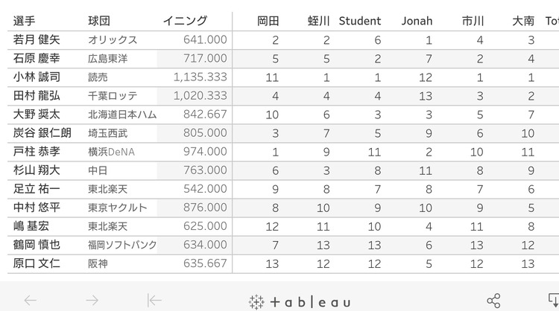Select the 選手 column header
Viewport: 559px width, 311px height.
tap(25, 21)
